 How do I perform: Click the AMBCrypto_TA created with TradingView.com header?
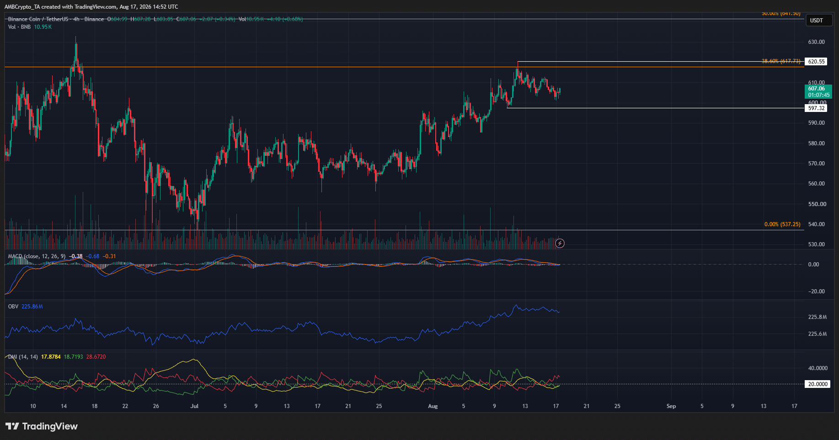click(91, 7)
